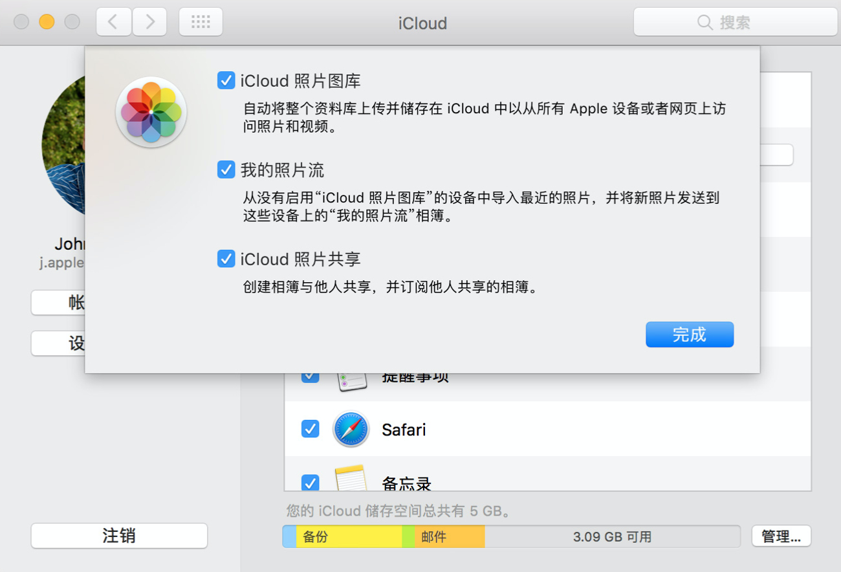Disable iCloud 照片图库 syncing
This screenshot has height=572, width=841.
226,80
